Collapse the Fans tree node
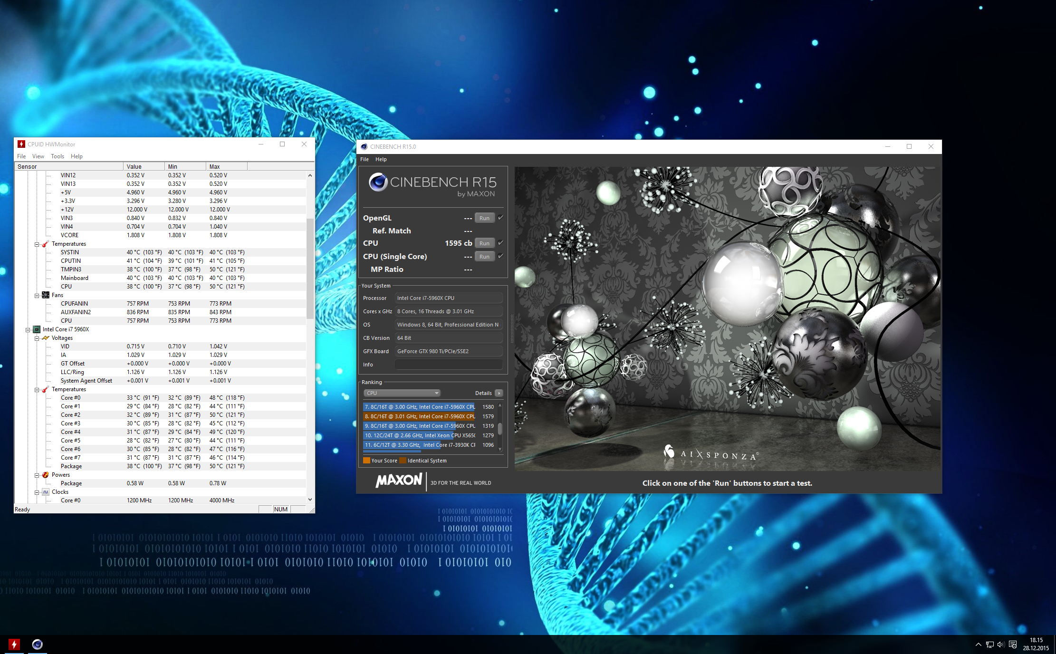Image resolution: width=1056 pixels, height=654 pixels. [x=37, y=296]
